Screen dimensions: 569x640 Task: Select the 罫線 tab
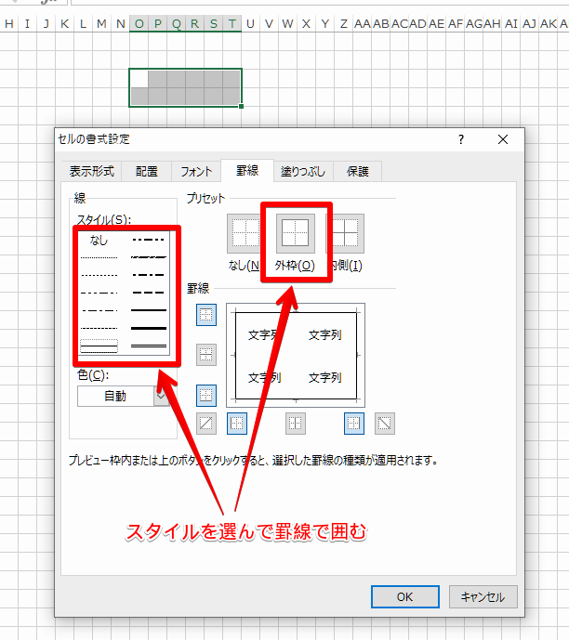pyautogui.click(x=247, y=171)
